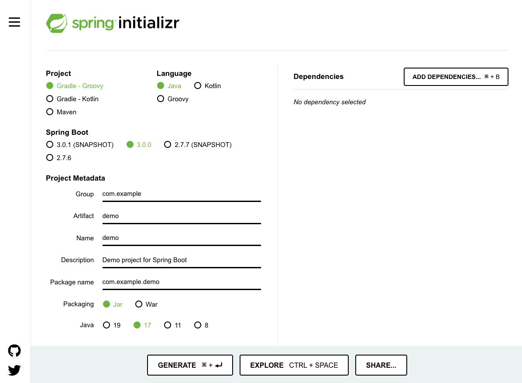
Task: Select Spring Boot 2.7.7 (SNAPSHOT)
Action: click(198, 144)
